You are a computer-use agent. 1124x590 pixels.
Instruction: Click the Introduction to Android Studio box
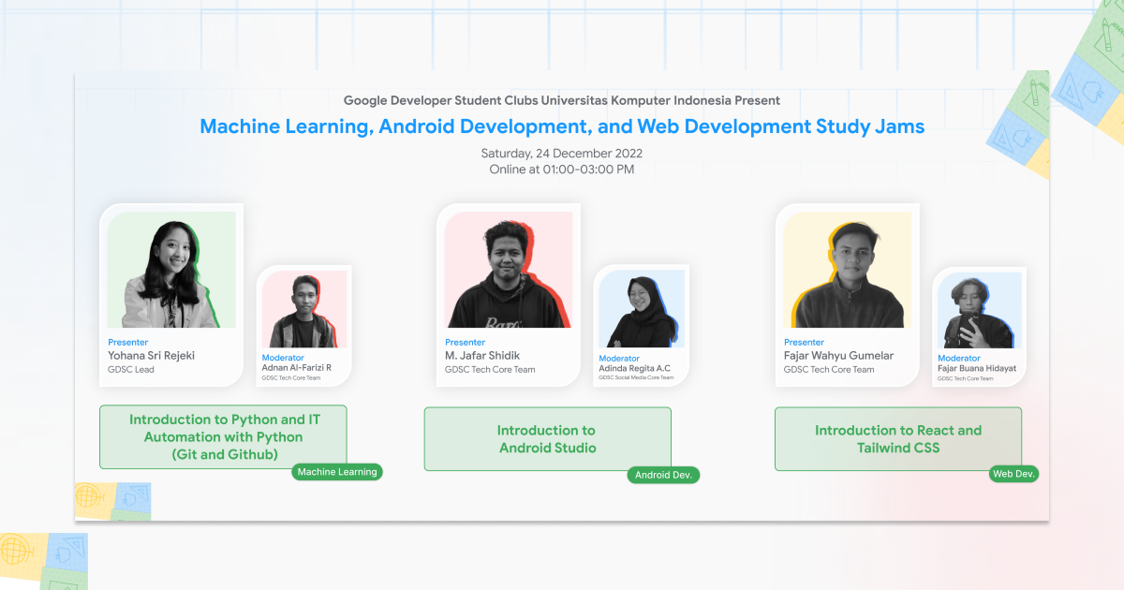point(547,438)
